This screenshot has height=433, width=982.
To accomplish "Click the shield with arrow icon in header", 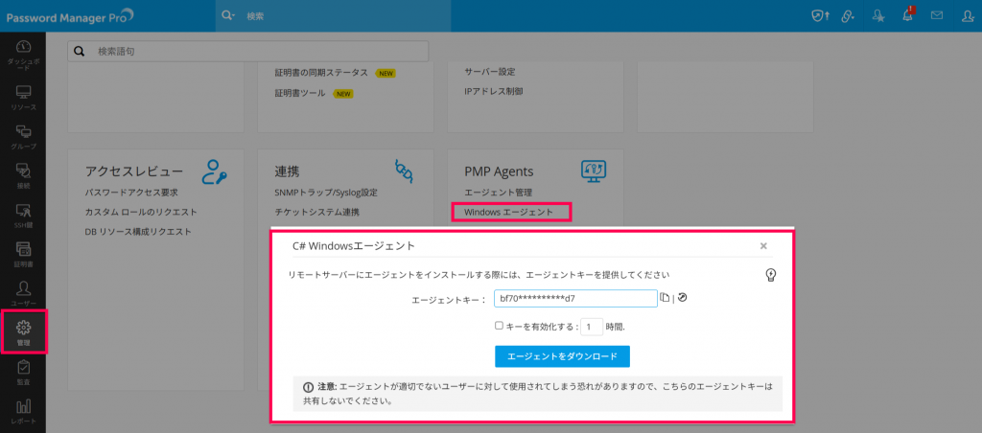I will click(x=820, y=16).
